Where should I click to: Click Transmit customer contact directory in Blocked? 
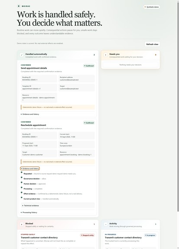click(x=39, y=238)
